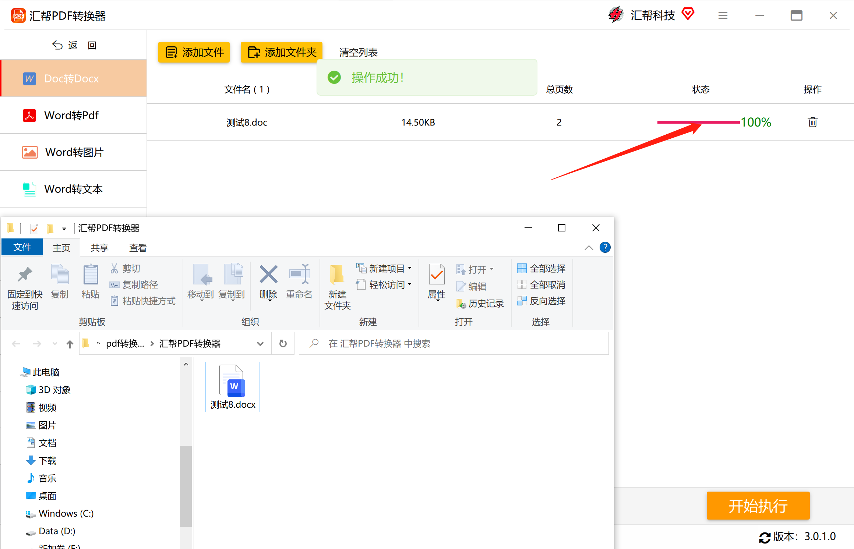
Task: Click the Explorer back arrow
Action: [x=16, y=344]
